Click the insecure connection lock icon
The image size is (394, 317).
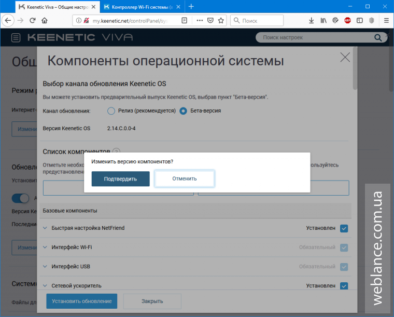point(86,20)
